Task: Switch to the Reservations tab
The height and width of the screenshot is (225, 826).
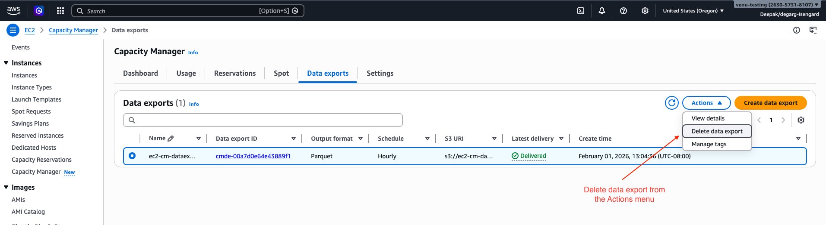Action: (235, 73)
